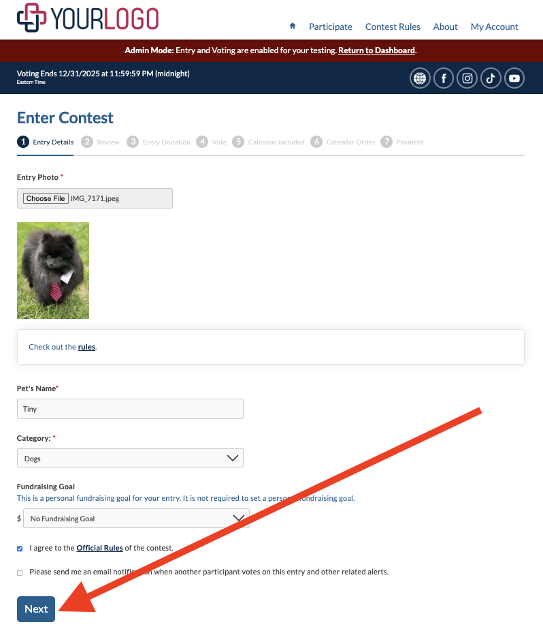Enable email notification checkbox for votes
Screen dimensions: 543x631
[20, 572]
